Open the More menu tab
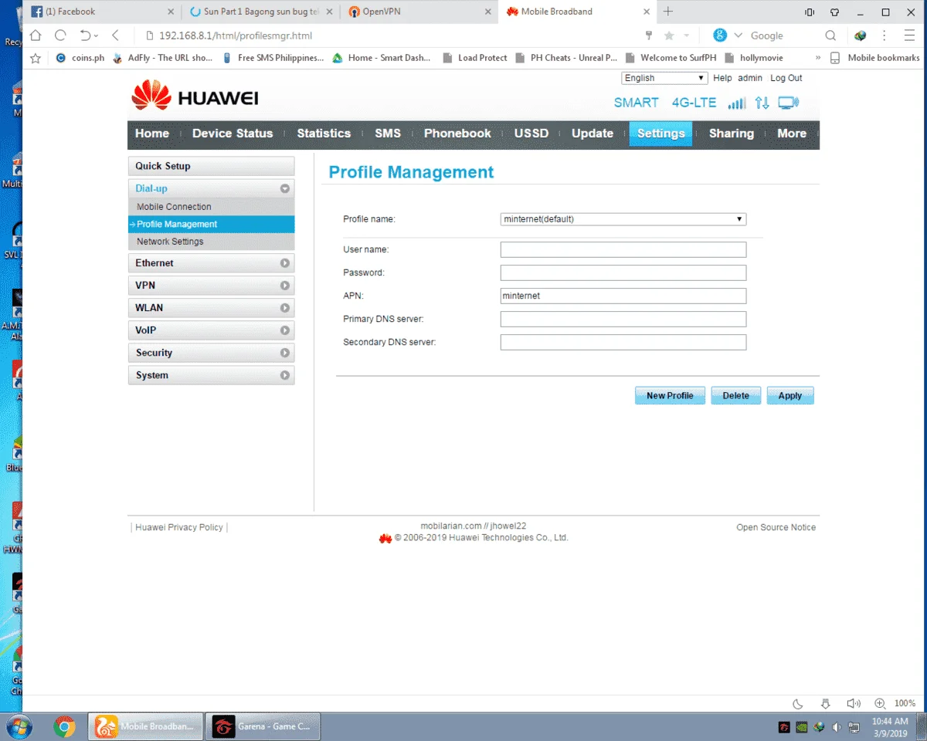This screenshot has height=741, width=927. pos(792,134)
